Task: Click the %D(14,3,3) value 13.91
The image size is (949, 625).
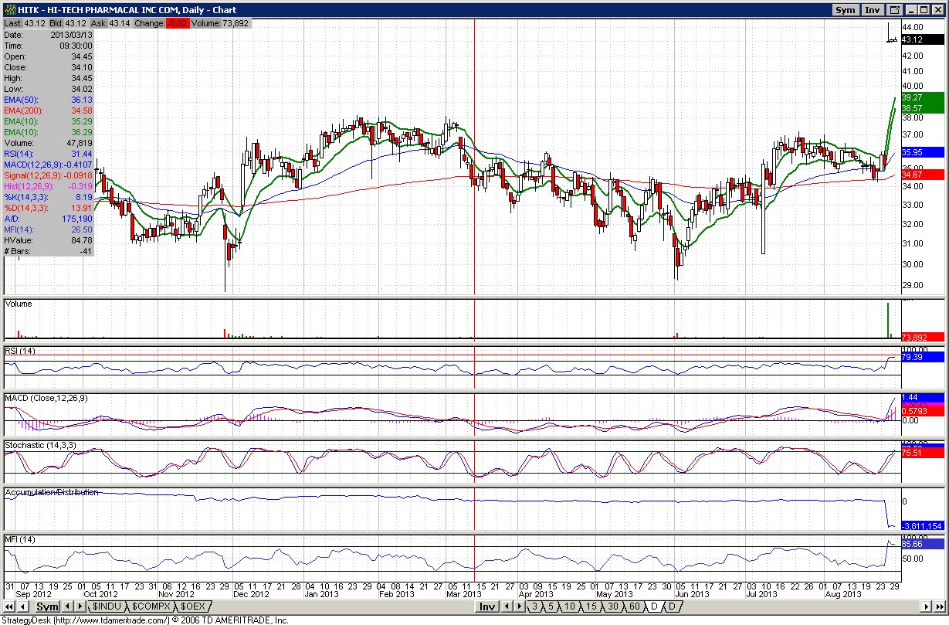Action: tap(83, 208)
